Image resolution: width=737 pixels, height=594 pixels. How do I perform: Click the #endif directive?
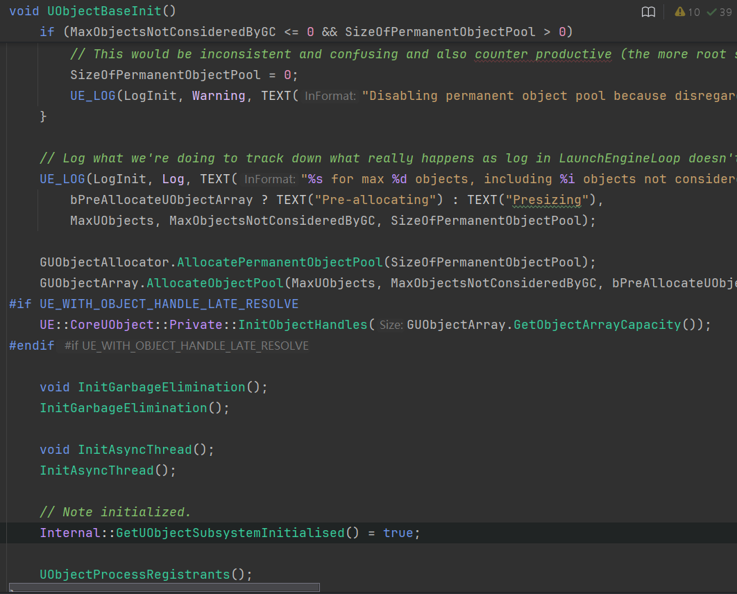[31, 346]
